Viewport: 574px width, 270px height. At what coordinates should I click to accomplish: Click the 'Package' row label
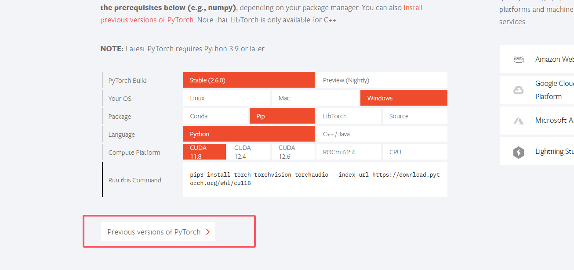click(120, 117)
